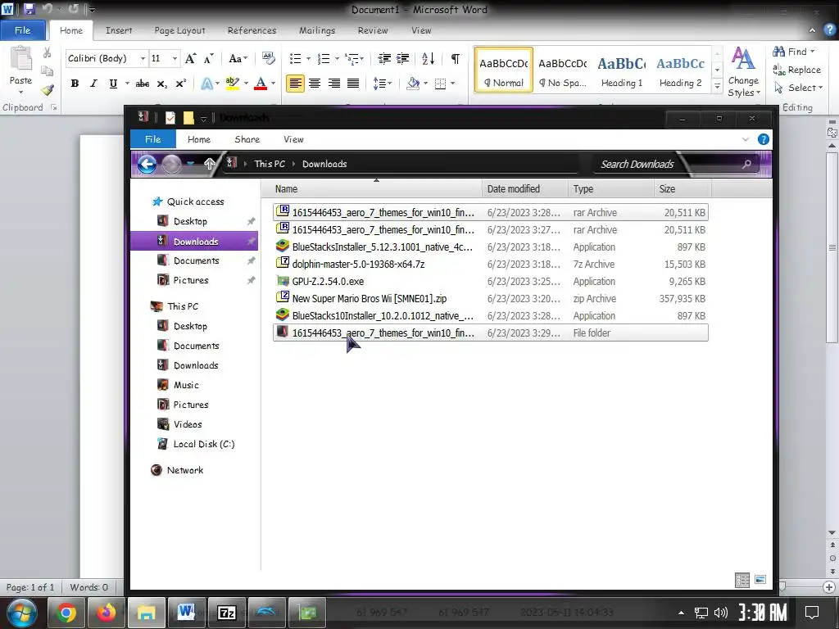
Task: Click Replace in Word Editing group
Action: point(796,70)
